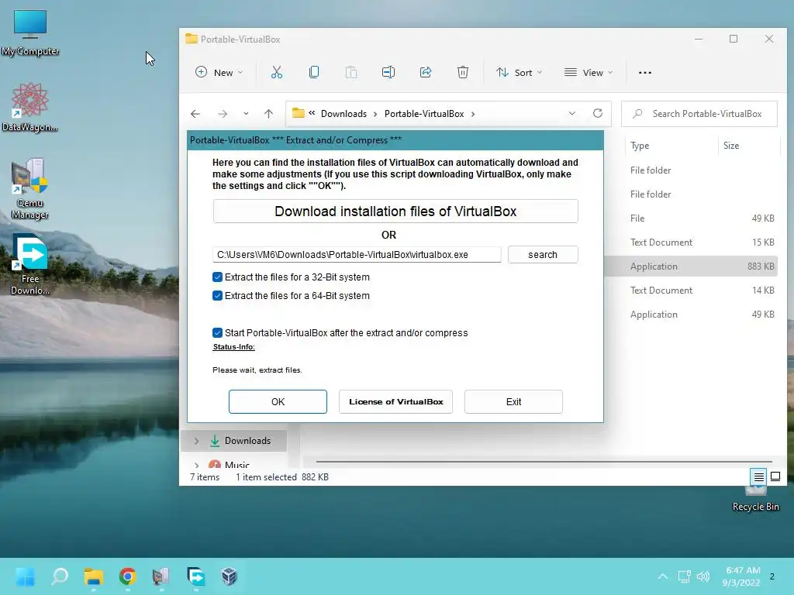The image size is (794, 595).
Task: Expand the Downloads tree node
Action: (x=196, y=441)
